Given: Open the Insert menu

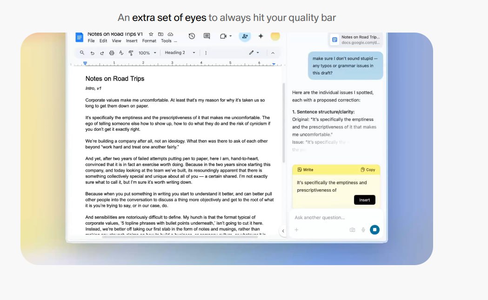Looking at the screenshot, I should click(132, 41).
